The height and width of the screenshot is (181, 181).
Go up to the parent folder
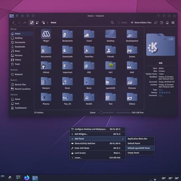25,23
